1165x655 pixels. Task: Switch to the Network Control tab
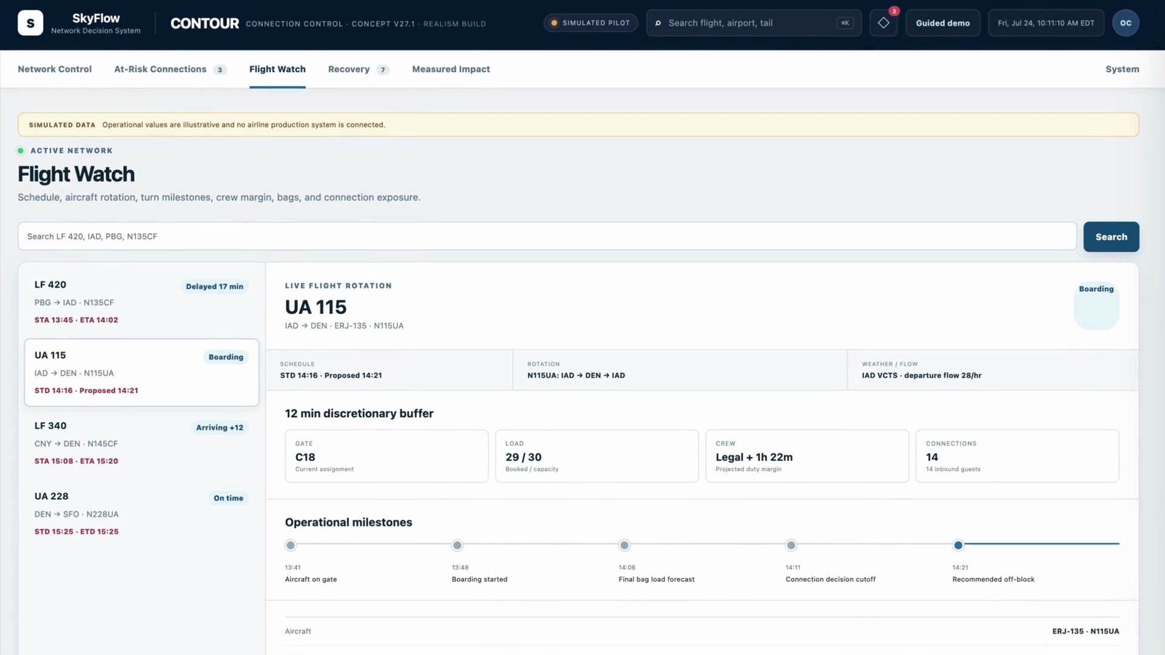tap(55, 69)
